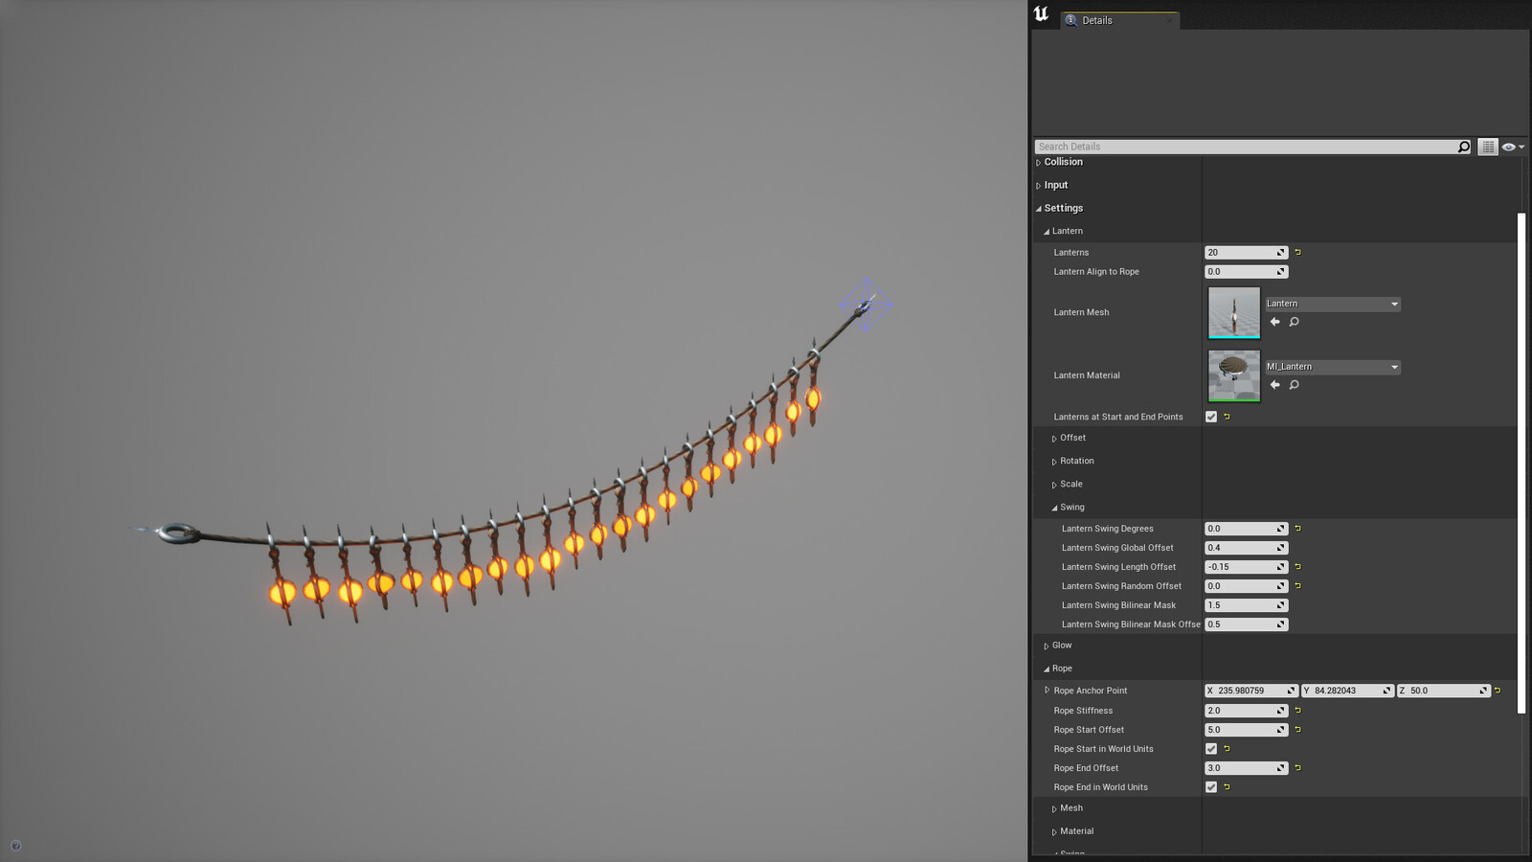This screenshot has width=1532, height=862.
Task: Disable Rope End in World Units
Action: [1211, 786]
